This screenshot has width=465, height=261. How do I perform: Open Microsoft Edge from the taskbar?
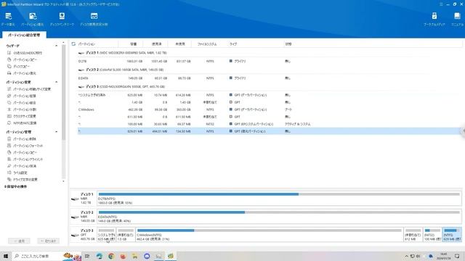(100, 256)
